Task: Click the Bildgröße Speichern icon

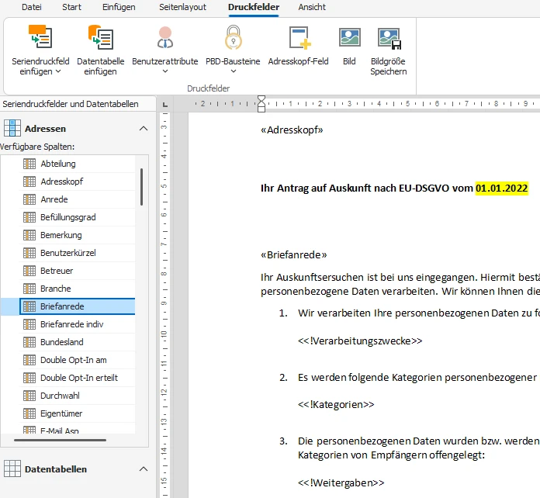Action: point(389,38)
